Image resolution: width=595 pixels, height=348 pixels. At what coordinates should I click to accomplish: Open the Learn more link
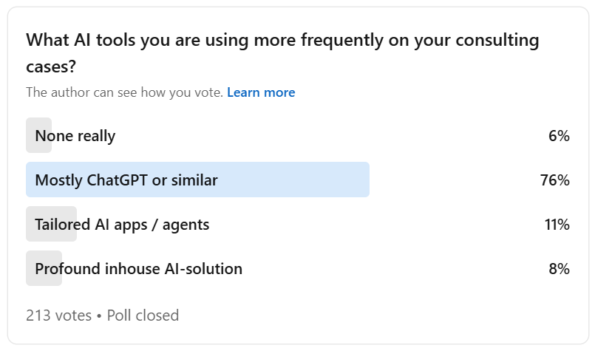tap(261, 92)
